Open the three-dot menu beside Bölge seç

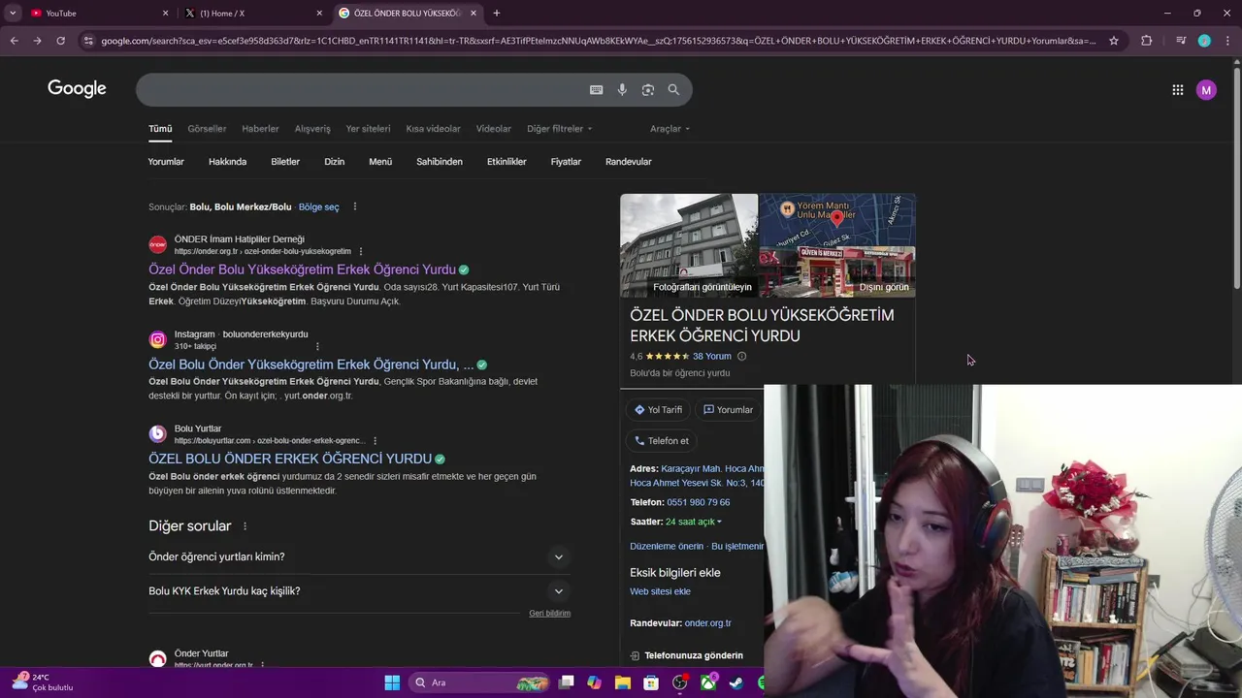point(355,207)
